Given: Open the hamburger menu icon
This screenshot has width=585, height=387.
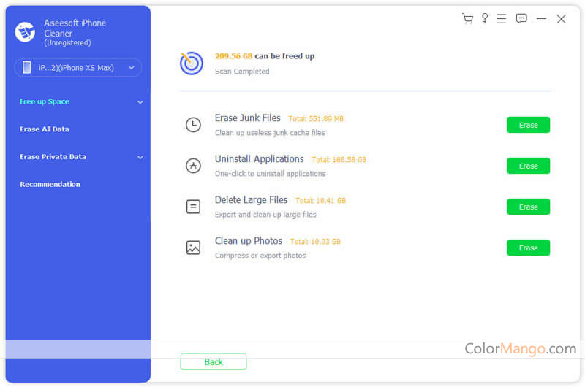Looking at the screenshot, I should point(502,19).
